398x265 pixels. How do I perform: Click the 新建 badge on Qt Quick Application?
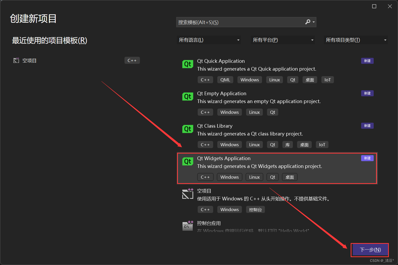(367, 61)
